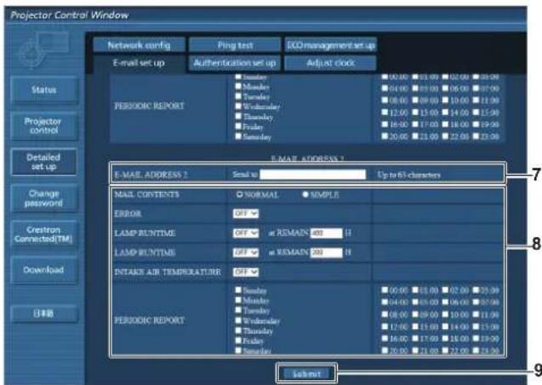Viewport: 542px width, 385px height.
Task: Open the Ping test tab
Action: pos(235,45)
